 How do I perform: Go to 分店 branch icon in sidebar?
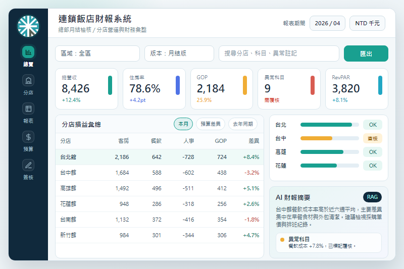tap(28, 81)
